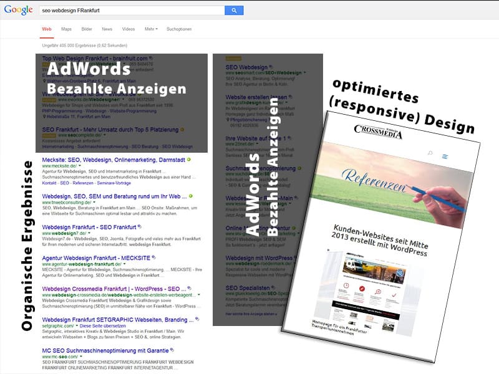Open the Referenzen sitelink under Mecksite
Viewport: 499px width, 374px height.
83,183
